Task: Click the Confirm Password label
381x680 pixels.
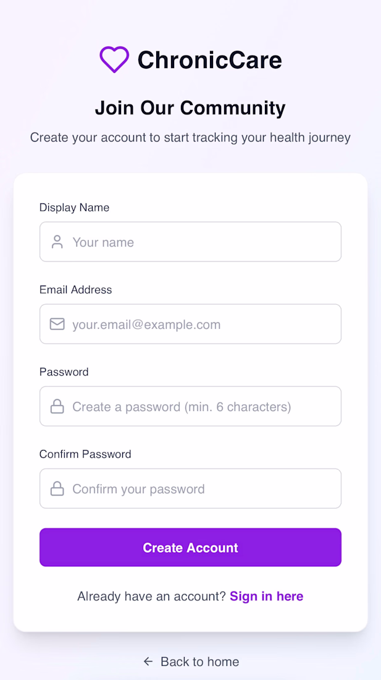Action: pos(85,454)
